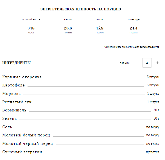Screen dimensions: 165x160
Task: Select the Соль ingredient
Action: click(x=7, y=127)
